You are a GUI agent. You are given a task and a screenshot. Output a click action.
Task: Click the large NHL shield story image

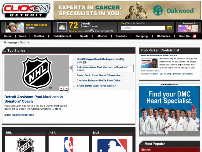[37, 73]
